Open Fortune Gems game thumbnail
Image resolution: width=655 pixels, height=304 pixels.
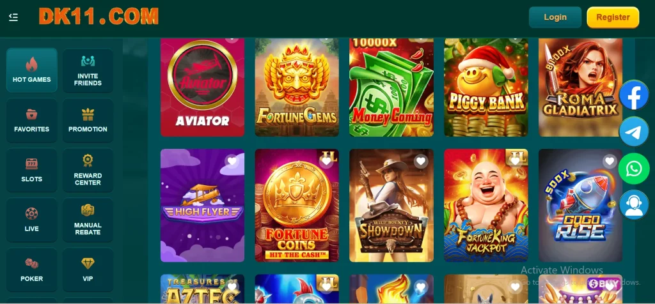tap(297, 87)
